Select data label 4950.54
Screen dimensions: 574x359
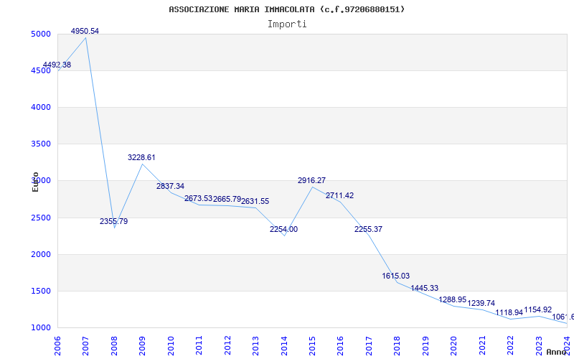click(x=85, y=31)
